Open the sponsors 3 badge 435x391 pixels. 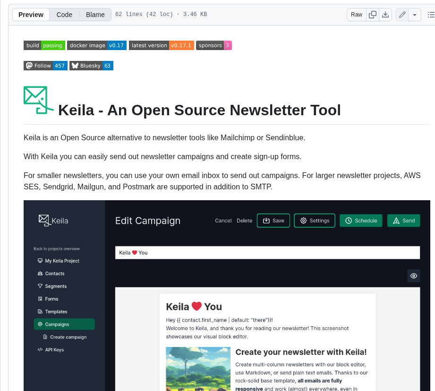coord(214,45)
